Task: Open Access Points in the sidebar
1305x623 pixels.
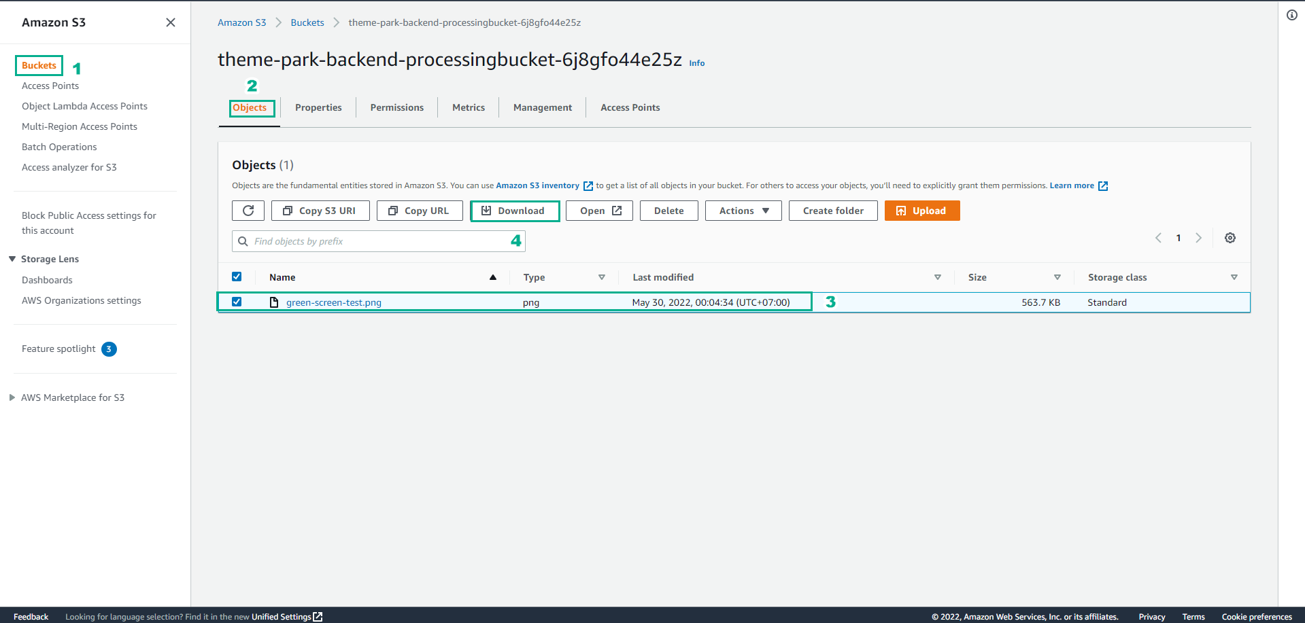Action: coord(50,86)
